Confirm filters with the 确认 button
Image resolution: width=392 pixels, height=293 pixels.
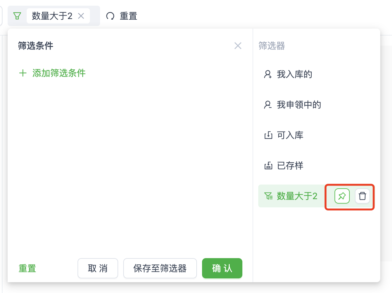(222, 268)
